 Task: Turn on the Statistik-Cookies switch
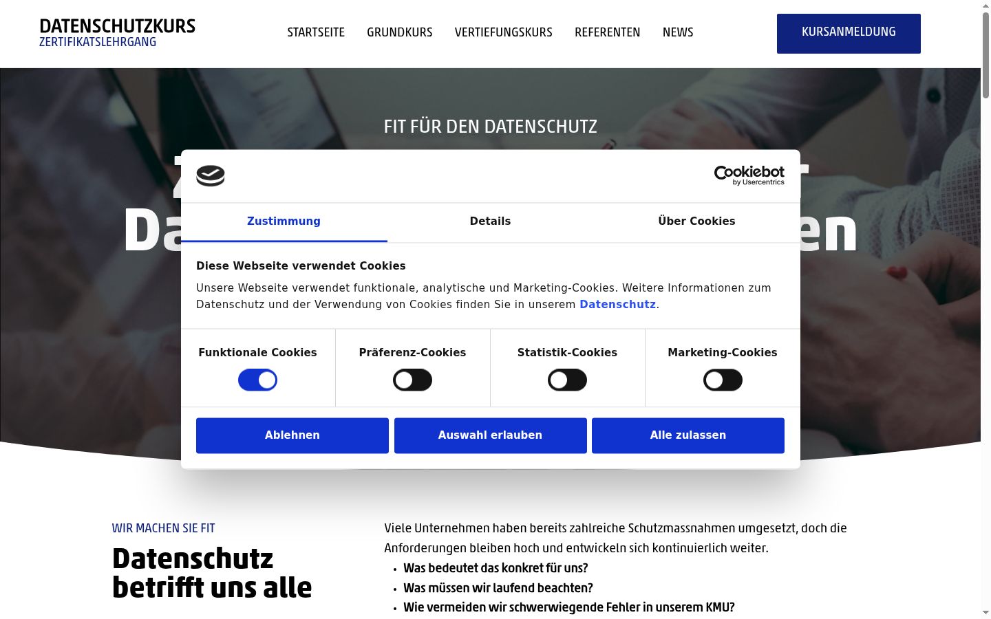tap(567, 380)
